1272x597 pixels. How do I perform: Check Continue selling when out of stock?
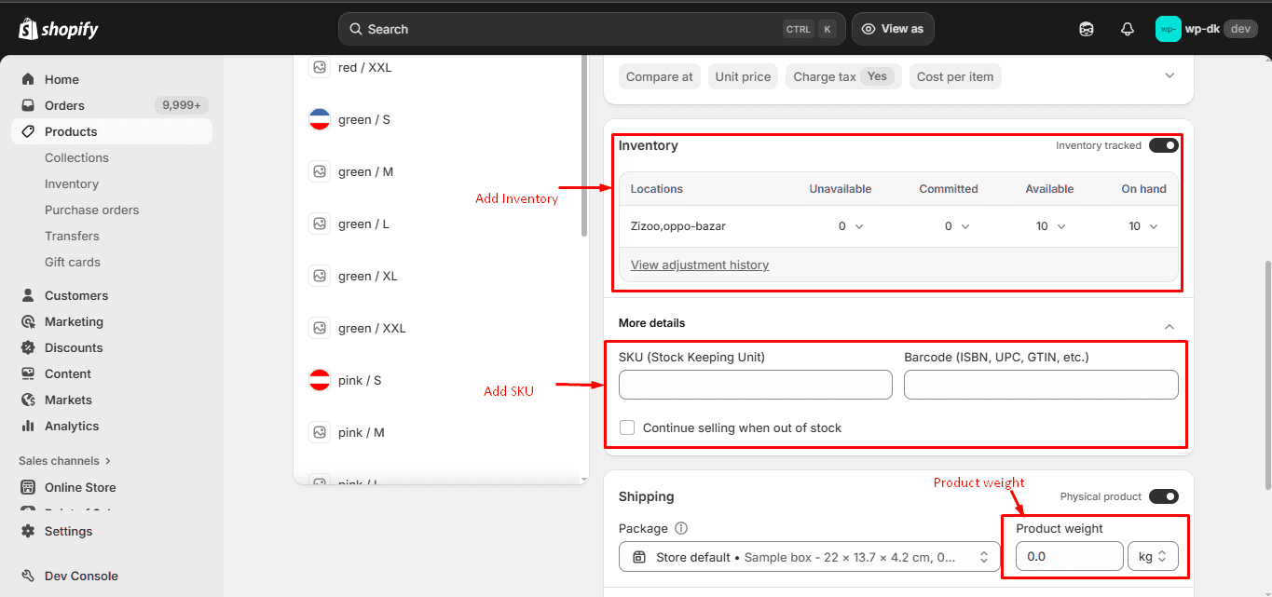pos(627,427)
